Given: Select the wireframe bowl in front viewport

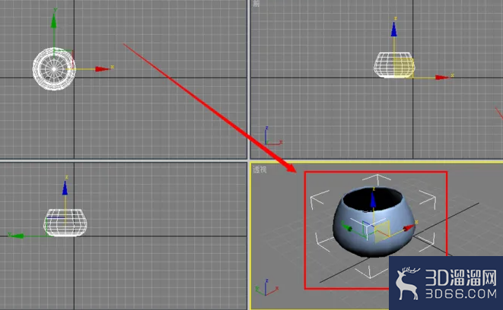Looking at the screenshot, I should 394,65.
